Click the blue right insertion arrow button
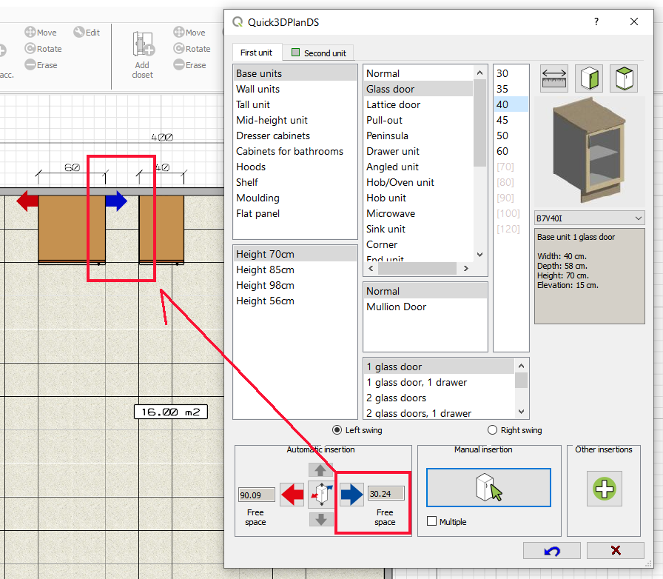663x579 pixels. click(x=351, y=495)
